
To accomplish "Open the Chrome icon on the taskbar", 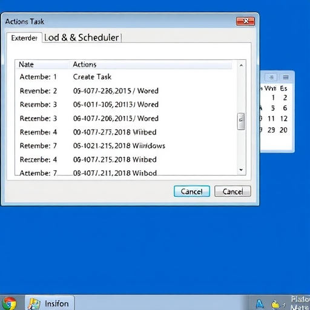I will point(9,303).
